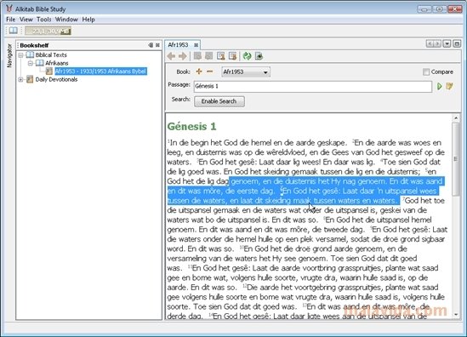This screenshot has height=337, width=467.
Task: Collapse the Afrikaans tree node
Action: coord(31,63)
